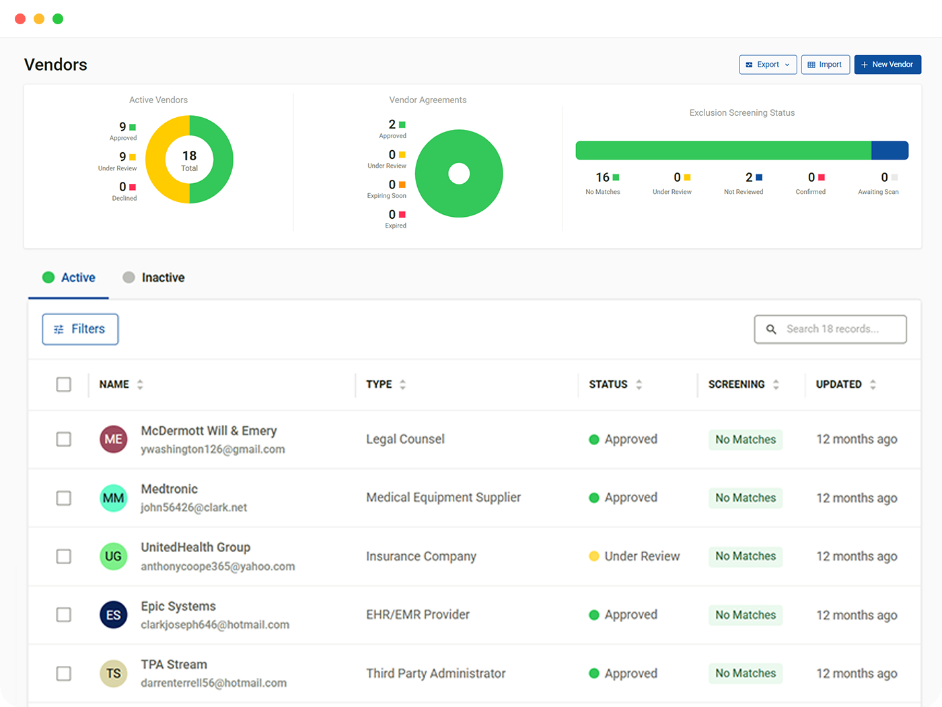The height and width of the screenshot is (707, 942).
Task: Switch to the Inactive vendors tab
Action: [x=154, y=277]
